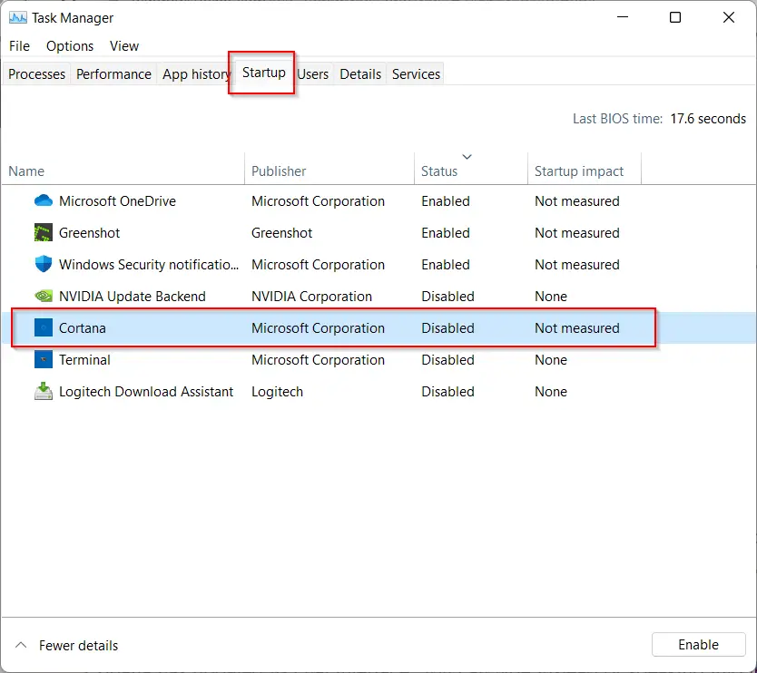Click the Logitech publisher cell

pos(277,392)
